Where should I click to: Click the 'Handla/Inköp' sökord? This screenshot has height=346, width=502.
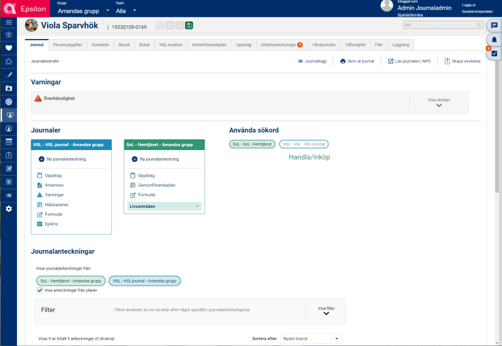[309, 157]
